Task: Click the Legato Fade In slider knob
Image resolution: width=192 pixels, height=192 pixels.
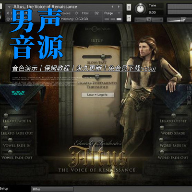Action: coord(6,116)
